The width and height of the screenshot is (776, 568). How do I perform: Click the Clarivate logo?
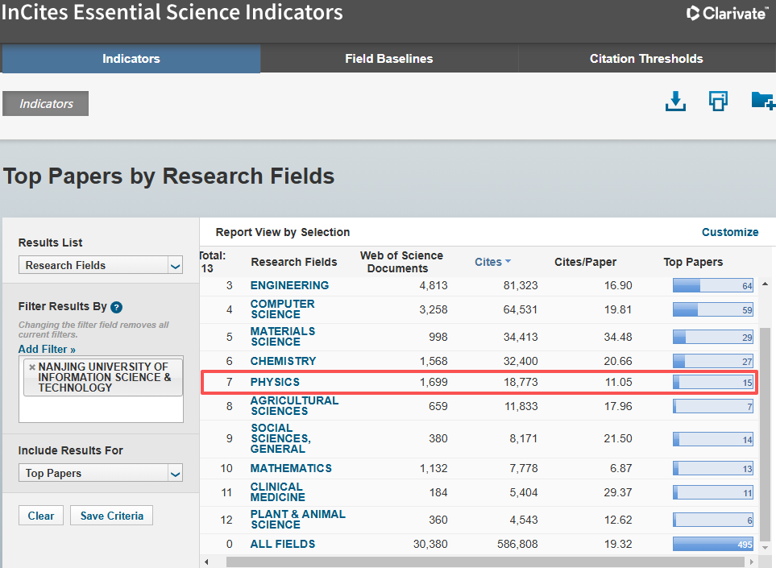pos(727,13)
